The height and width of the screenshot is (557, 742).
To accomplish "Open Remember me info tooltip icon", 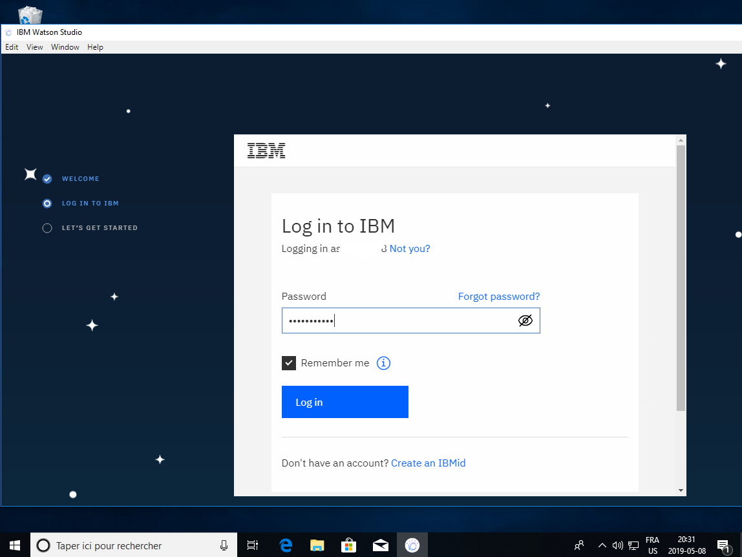I will pyautogui.click(x=383, y=363).
